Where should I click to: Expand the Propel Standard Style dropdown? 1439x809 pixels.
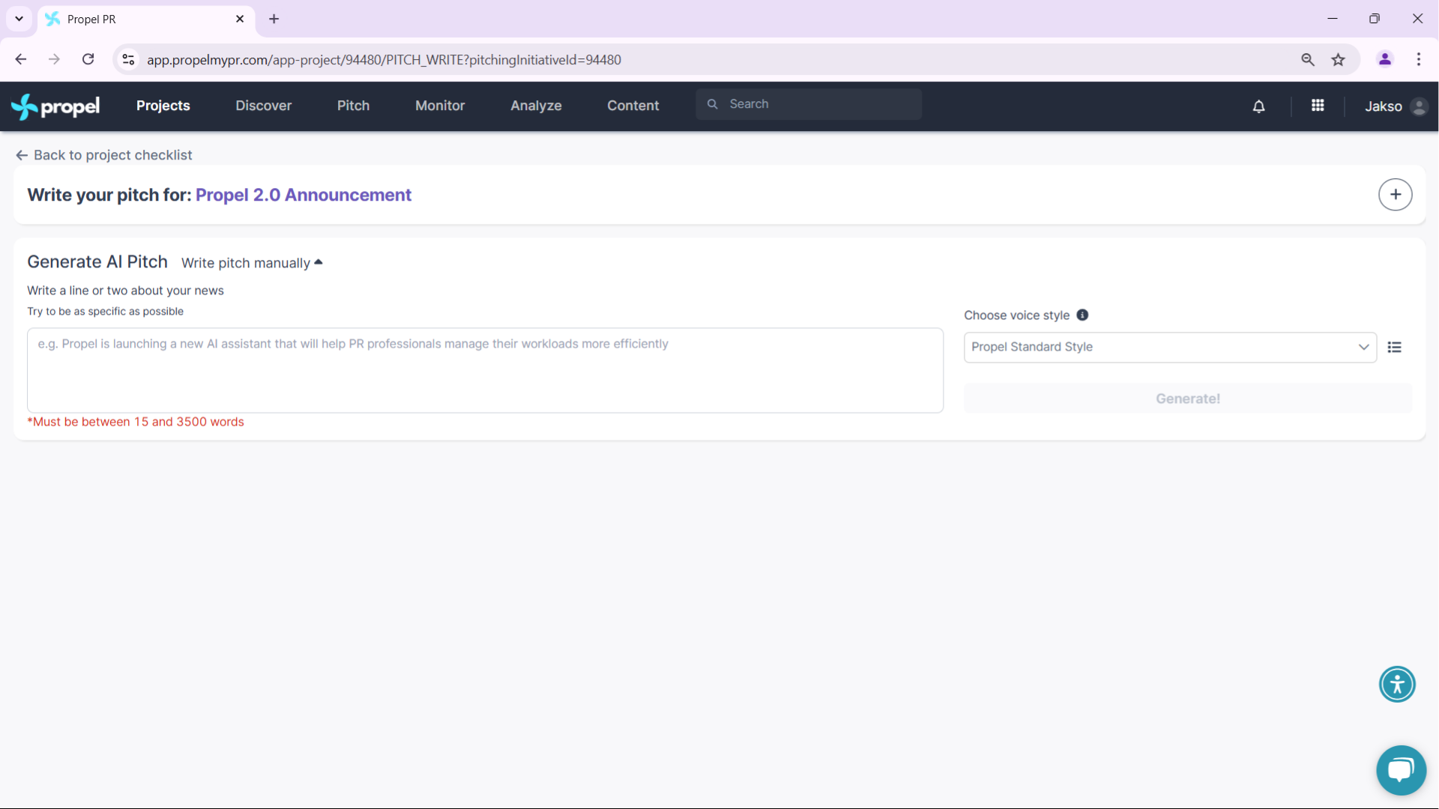coord(1170,348)
